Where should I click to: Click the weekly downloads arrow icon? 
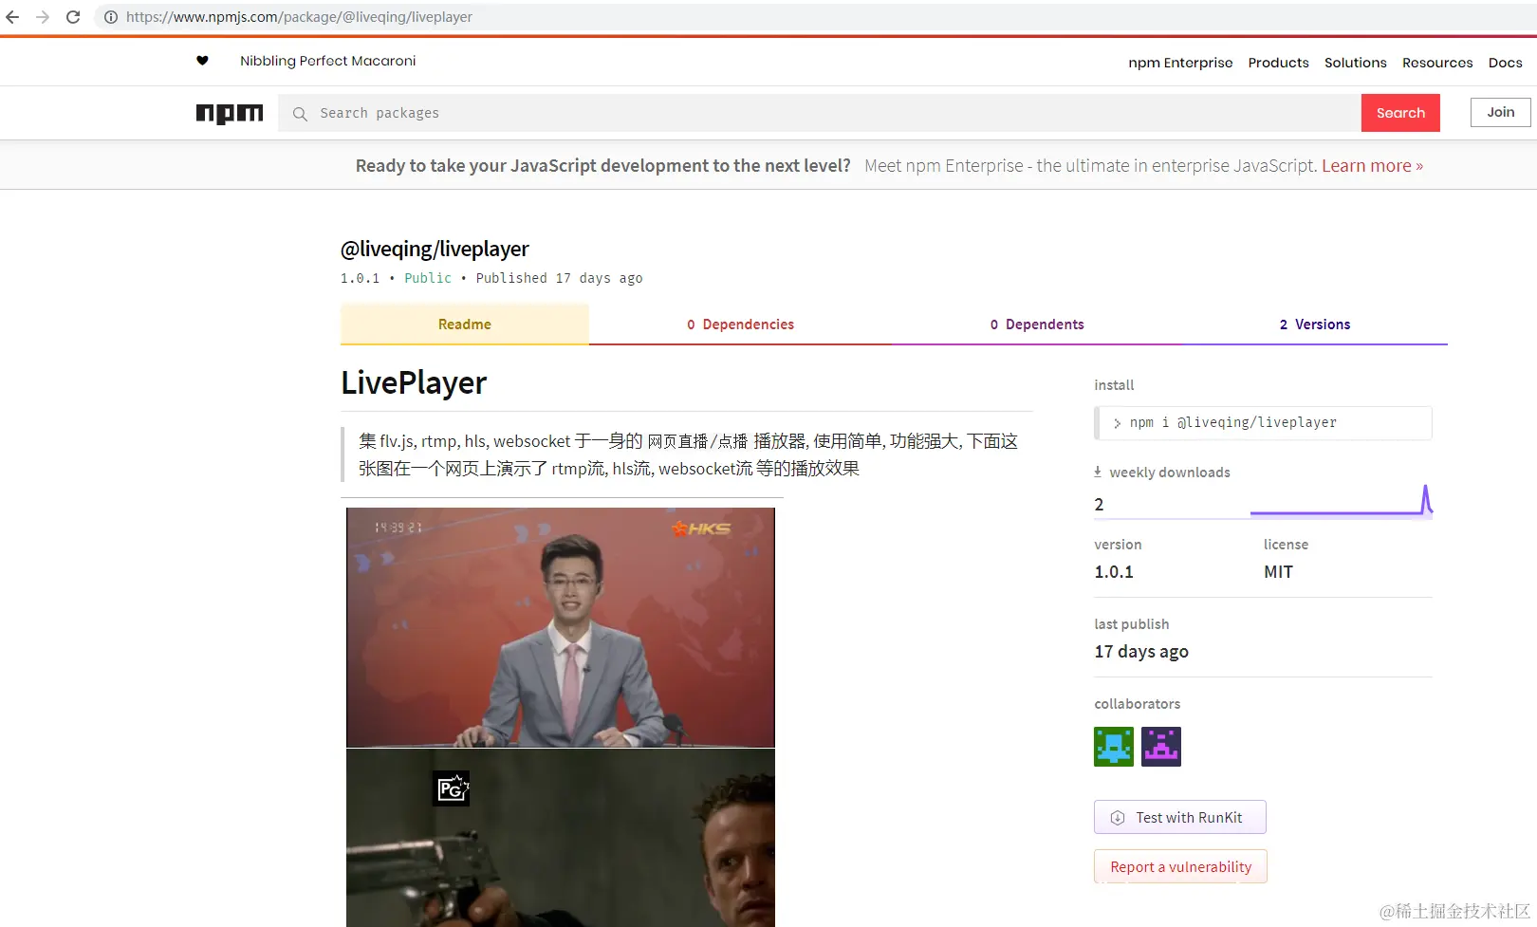pyautogui.click(x=1098, y=472)
